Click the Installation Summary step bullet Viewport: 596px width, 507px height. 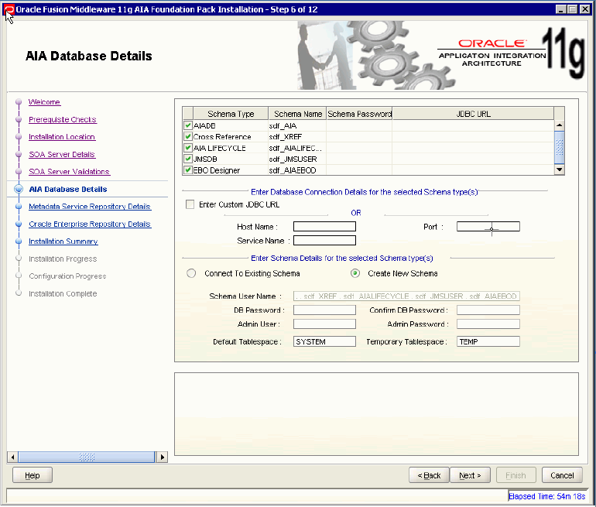click(x=19, y=242)
